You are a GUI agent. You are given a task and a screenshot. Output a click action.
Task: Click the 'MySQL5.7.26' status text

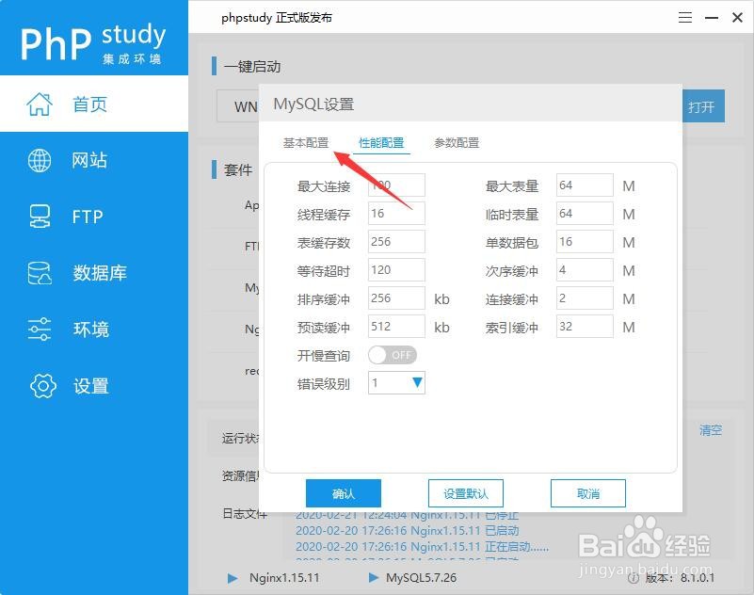(421, 578)
